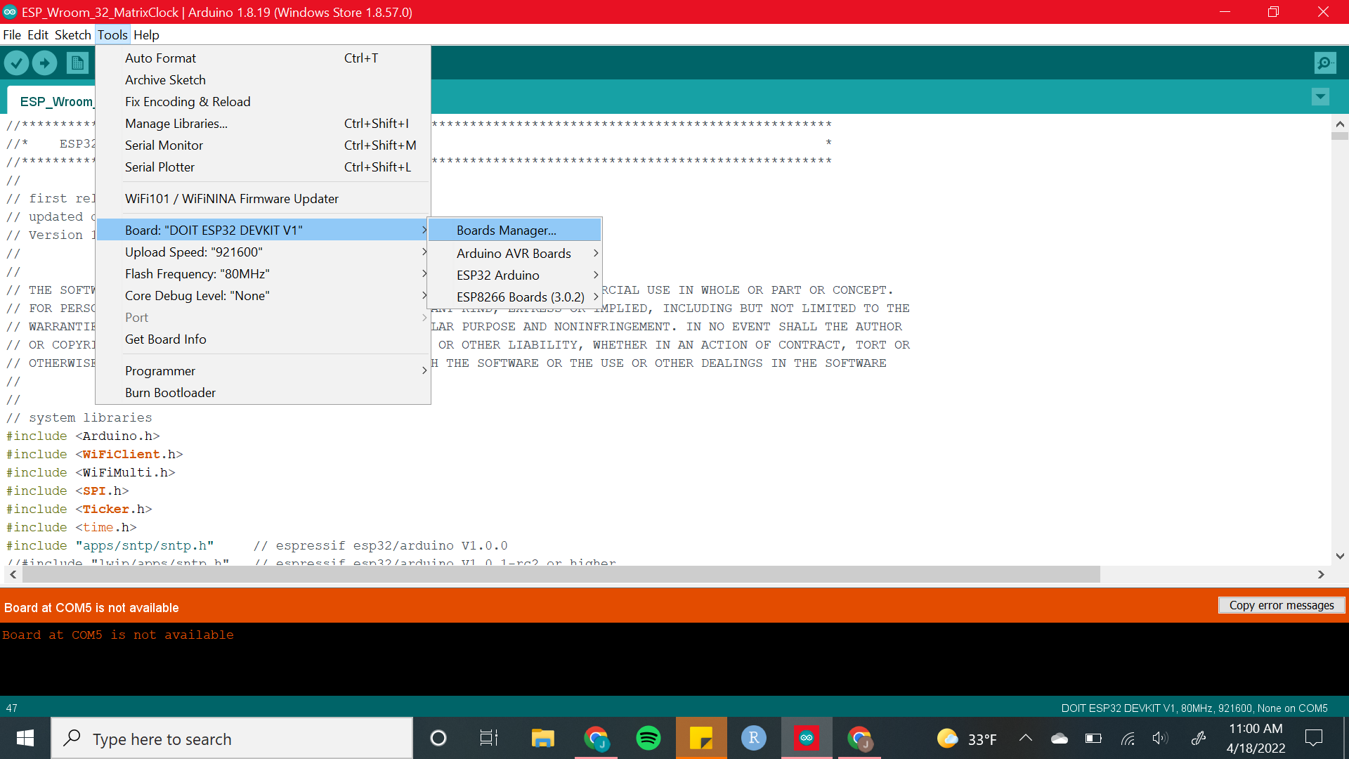Open Boards Manager from submenu
This screenshot has height=759, width=1349.
click(514, 231)
